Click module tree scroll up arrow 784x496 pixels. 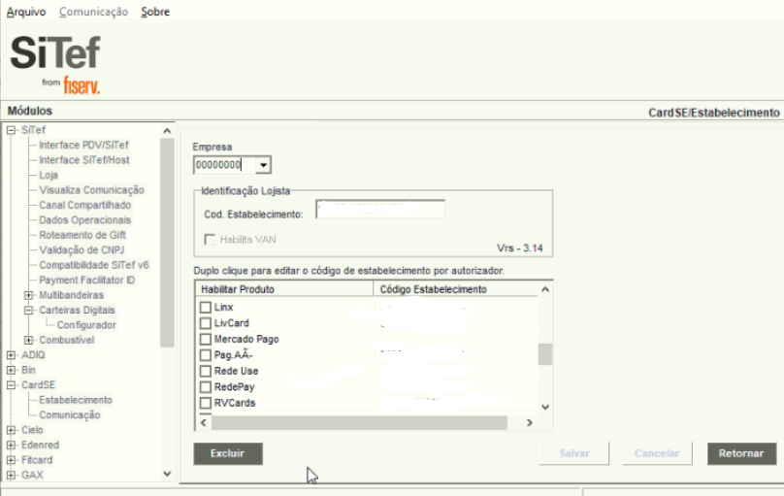[x=167, y=130]
